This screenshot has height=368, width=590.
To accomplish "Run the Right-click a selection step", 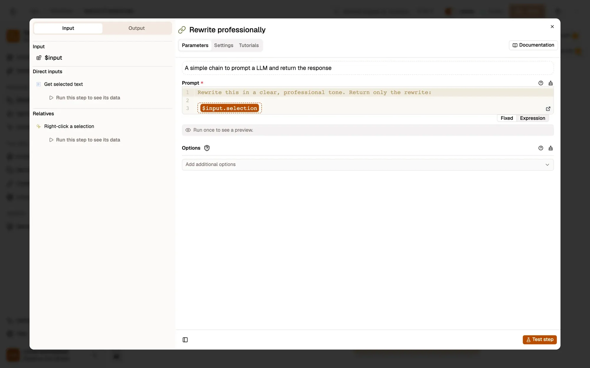I will click(85, 140).
